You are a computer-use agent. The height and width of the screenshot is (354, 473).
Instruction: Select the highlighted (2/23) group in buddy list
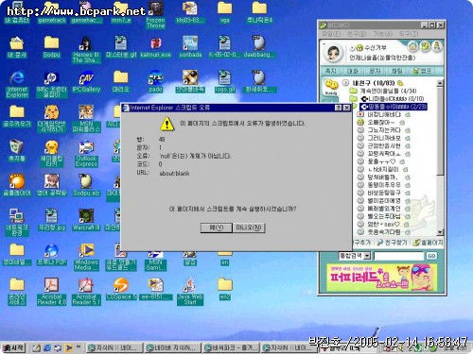(x=394, y=107)
